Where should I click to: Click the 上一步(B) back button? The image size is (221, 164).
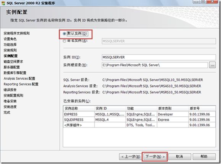131,156
